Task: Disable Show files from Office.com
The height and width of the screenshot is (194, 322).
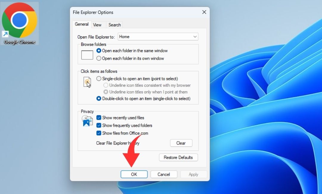Action: tap(99, 133)
